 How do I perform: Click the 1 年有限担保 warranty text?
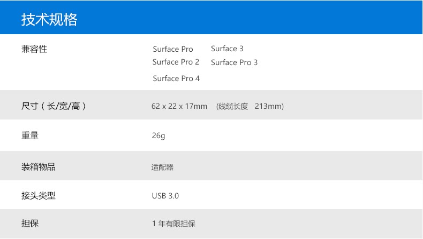pos(173,224)
